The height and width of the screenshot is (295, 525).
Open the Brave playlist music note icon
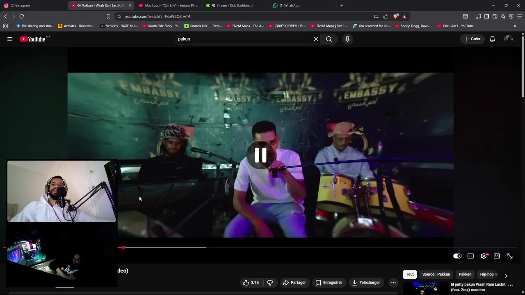coord(479,16)
